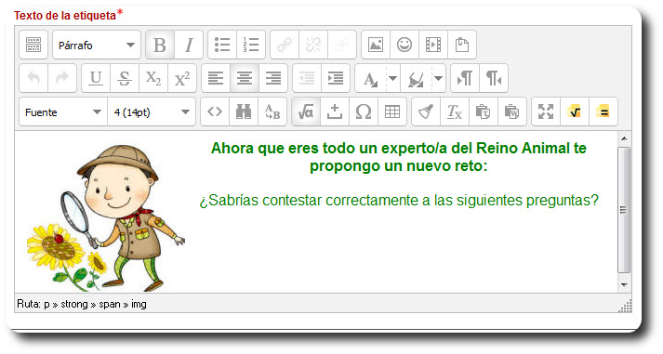
Task: Click the redo arrow
Action: coord(62,78)
